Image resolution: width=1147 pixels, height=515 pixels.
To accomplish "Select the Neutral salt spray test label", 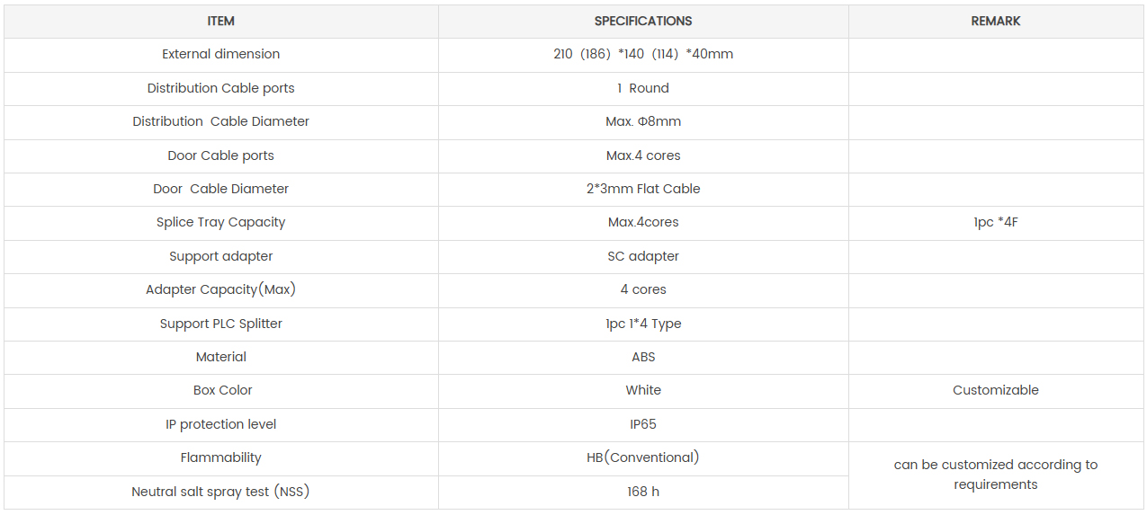I will (x=221, y=492).
